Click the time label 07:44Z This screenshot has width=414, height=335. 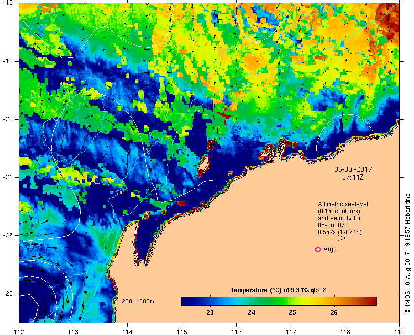click(x=353, y=177)
